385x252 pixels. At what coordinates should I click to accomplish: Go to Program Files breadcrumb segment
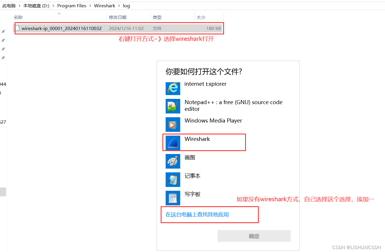[72, 6]
